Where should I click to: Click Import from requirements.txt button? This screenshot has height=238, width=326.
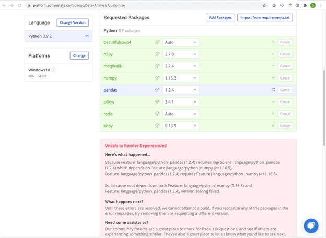[x=265, y=17]
